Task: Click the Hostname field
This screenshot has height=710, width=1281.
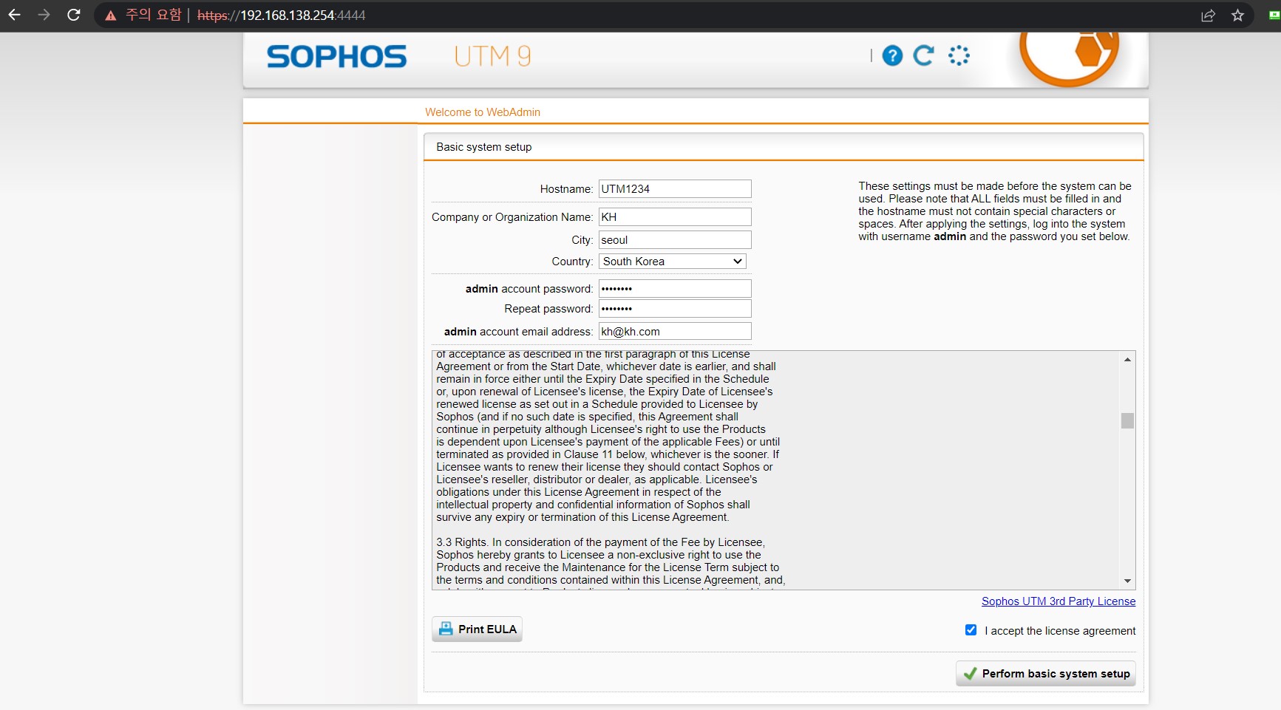Action: pyautogui.click(x=675, y=189)
